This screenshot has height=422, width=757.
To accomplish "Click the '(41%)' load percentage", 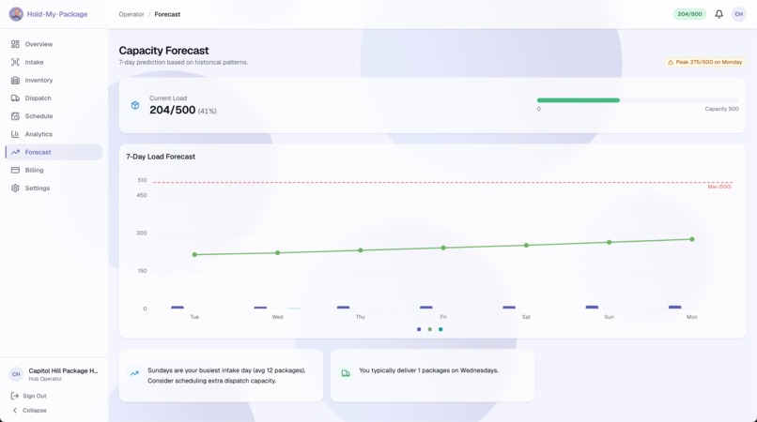I will pyautogui.click(x=208, y=112).
